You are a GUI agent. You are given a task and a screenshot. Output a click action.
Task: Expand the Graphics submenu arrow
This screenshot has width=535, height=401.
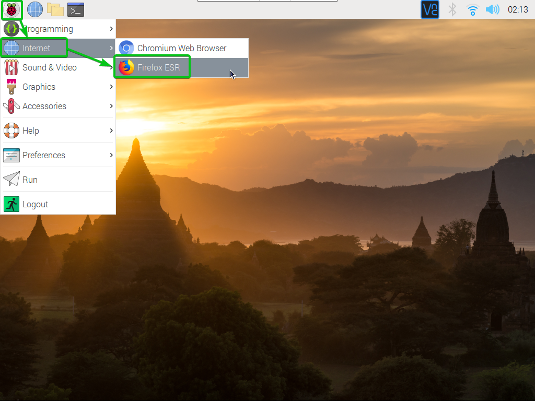(111, 87)
